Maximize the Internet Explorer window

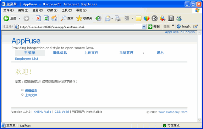(x=193, y=4)
